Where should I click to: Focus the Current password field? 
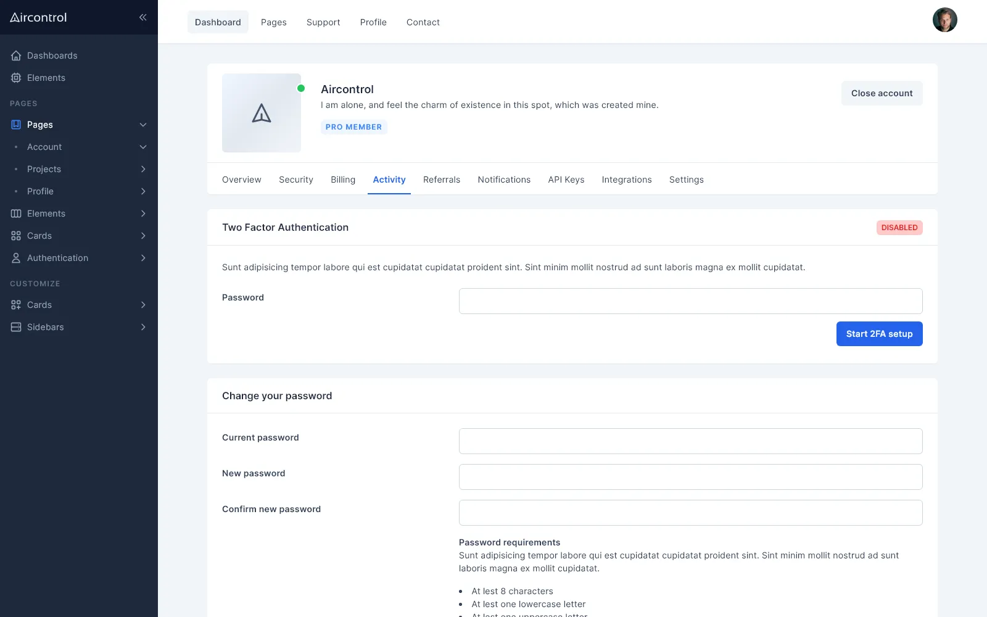tap(691, 441)
